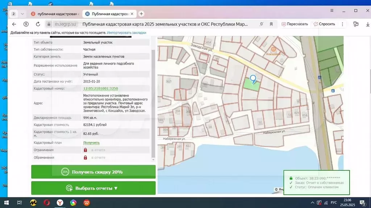The width and height of the screenshot is (371, 208).
Task: Click the Кокшайск restaurant marker on the map
Action: click(273, 50)
